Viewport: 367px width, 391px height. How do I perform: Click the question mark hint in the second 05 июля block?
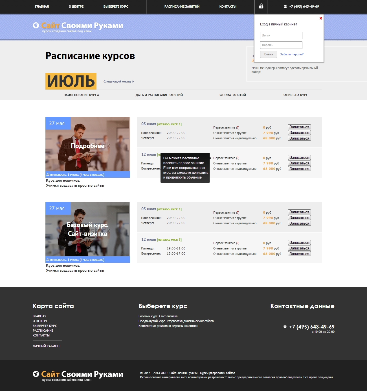click(238, 213)
